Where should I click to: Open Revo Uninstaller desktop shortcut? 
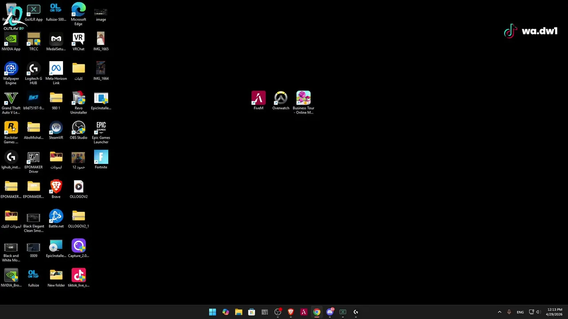click(x=79, y=103)
